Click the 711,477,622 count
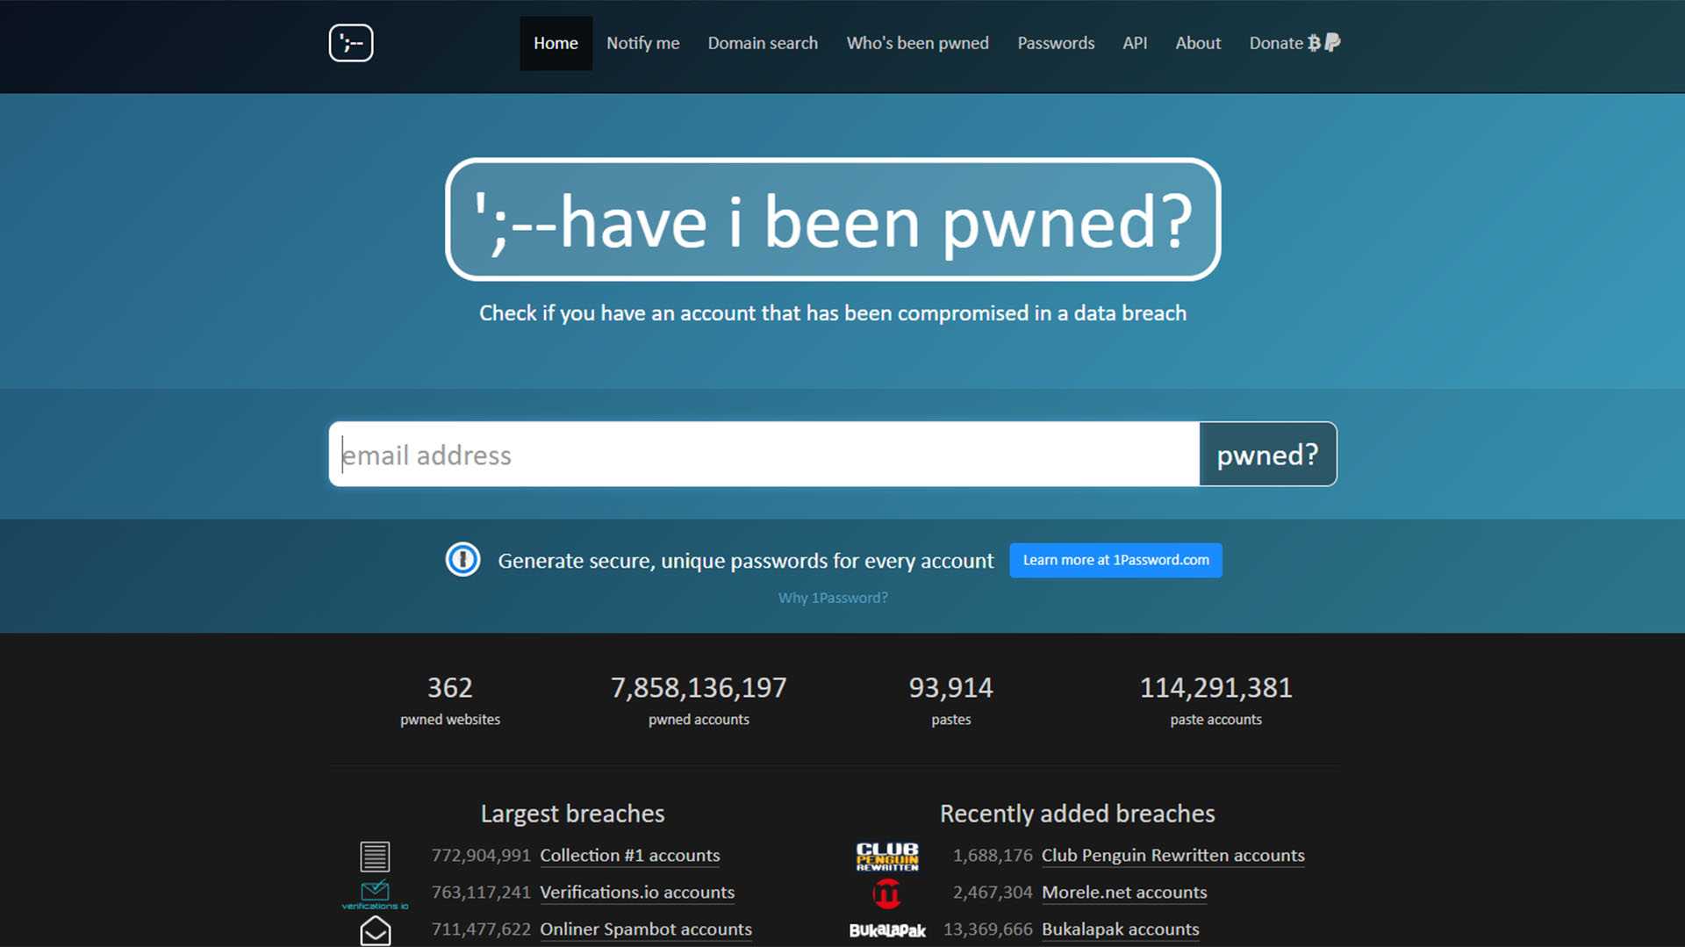 pos(481,929)
